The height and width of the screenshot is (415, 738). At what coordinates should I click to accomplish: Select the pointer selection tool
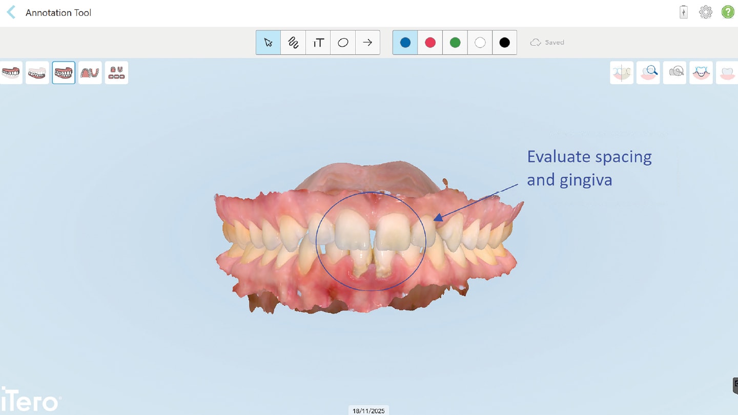(268, 43)
